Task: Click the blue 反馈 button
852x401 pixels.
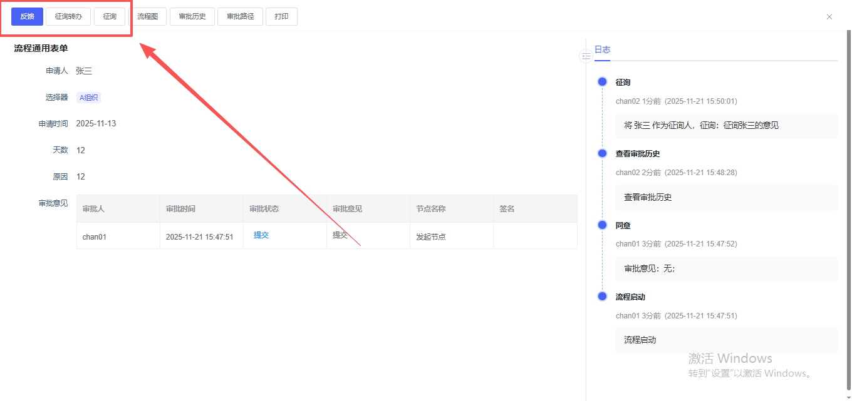Action: [x=27, y=16]
